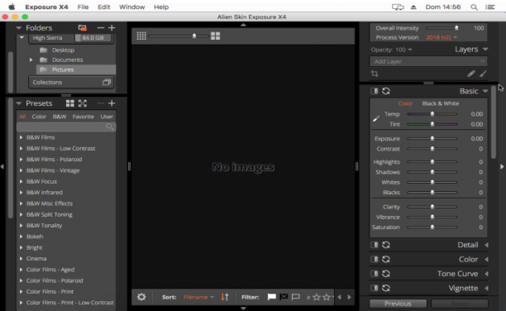This screenshot has height=311, width=506.
Task: Expand the Detail panel arrow
Action: 486,245
